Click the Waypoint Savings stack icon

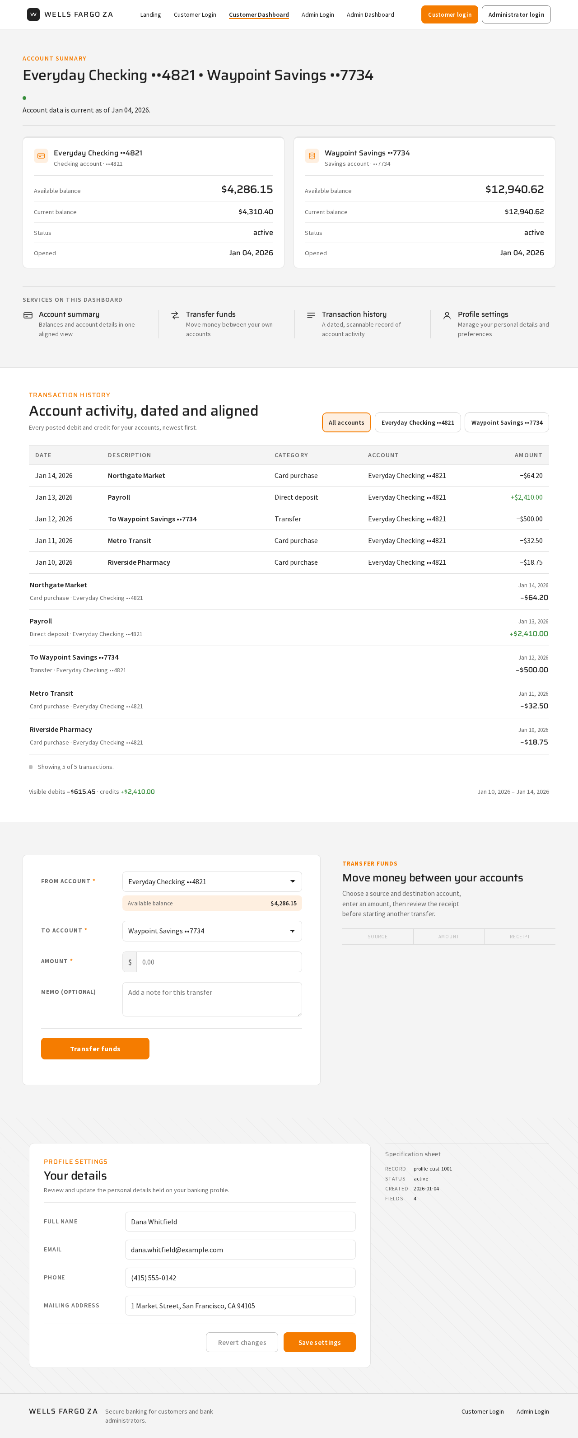(312, 156)
